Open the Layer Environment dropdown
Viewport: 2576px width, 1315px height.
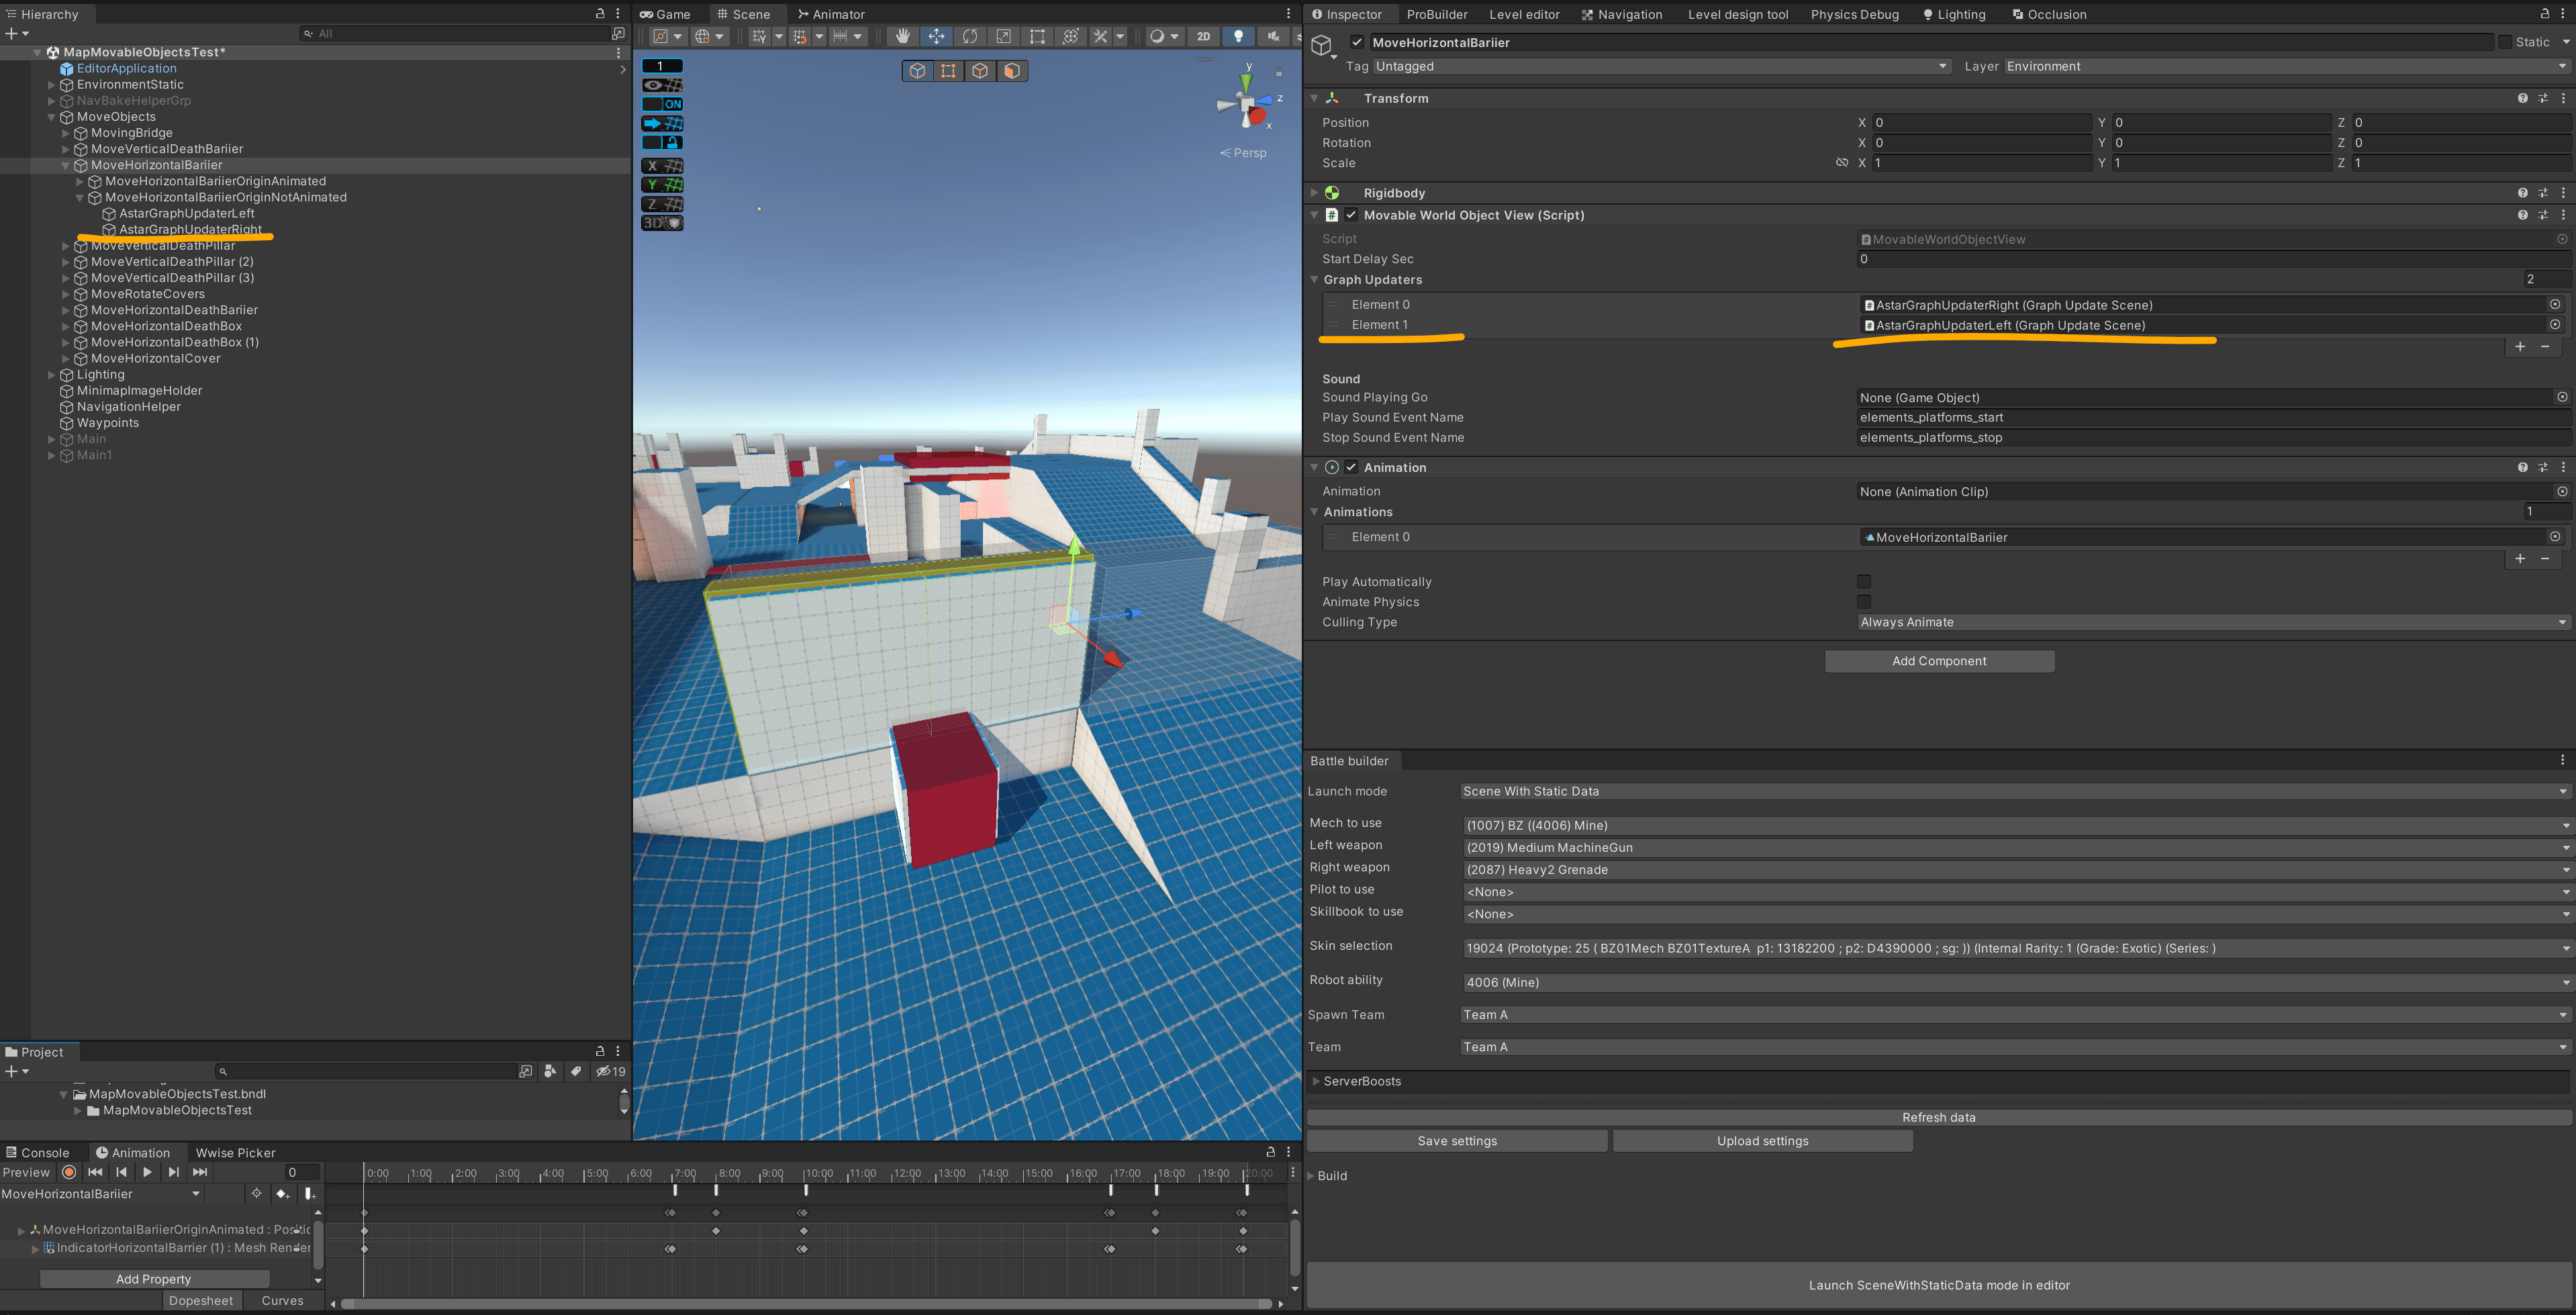coord(2287,66)
